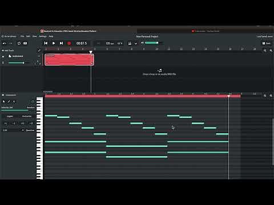Click the arrangement timeline playhead marker
274x205 pixels.
coord(91,52)
